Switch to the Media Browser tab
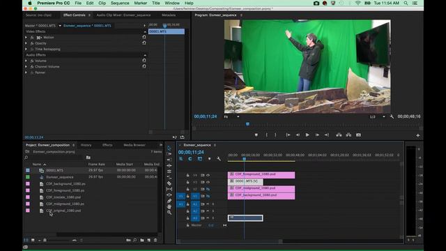This screenshot has width=446, height=251. [134, 145]
